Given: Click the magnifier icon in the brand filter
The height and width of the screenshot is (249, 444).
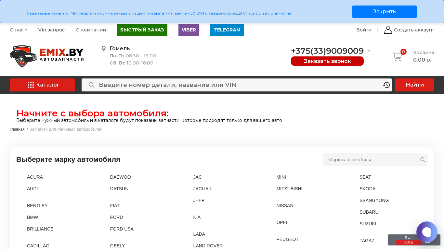Looking at the screenshot, I should pos(423,160).
